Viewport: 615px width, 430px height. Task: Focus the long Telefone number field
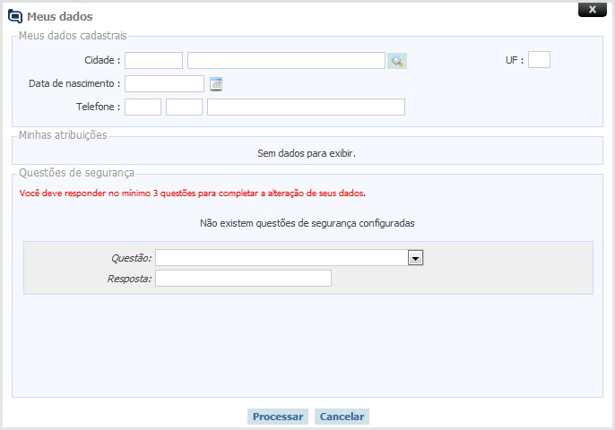[x=306, y=107]
